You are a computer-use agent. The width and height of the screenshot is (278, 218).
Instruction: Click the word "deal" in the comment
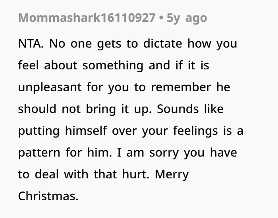(x=46, y=174)
